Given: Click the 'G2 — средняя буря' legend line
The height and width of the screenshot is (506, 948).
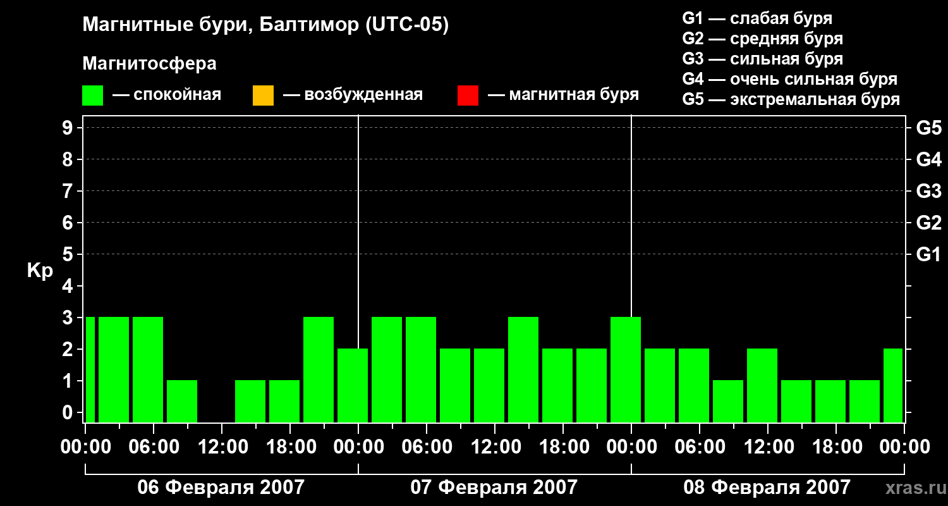Looking at the screenshot, I should (x=762, y=39).
